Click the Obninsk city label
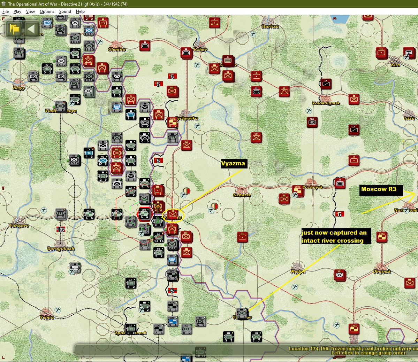Viewport: 418px width, 362px height. [x=382, y=271]
